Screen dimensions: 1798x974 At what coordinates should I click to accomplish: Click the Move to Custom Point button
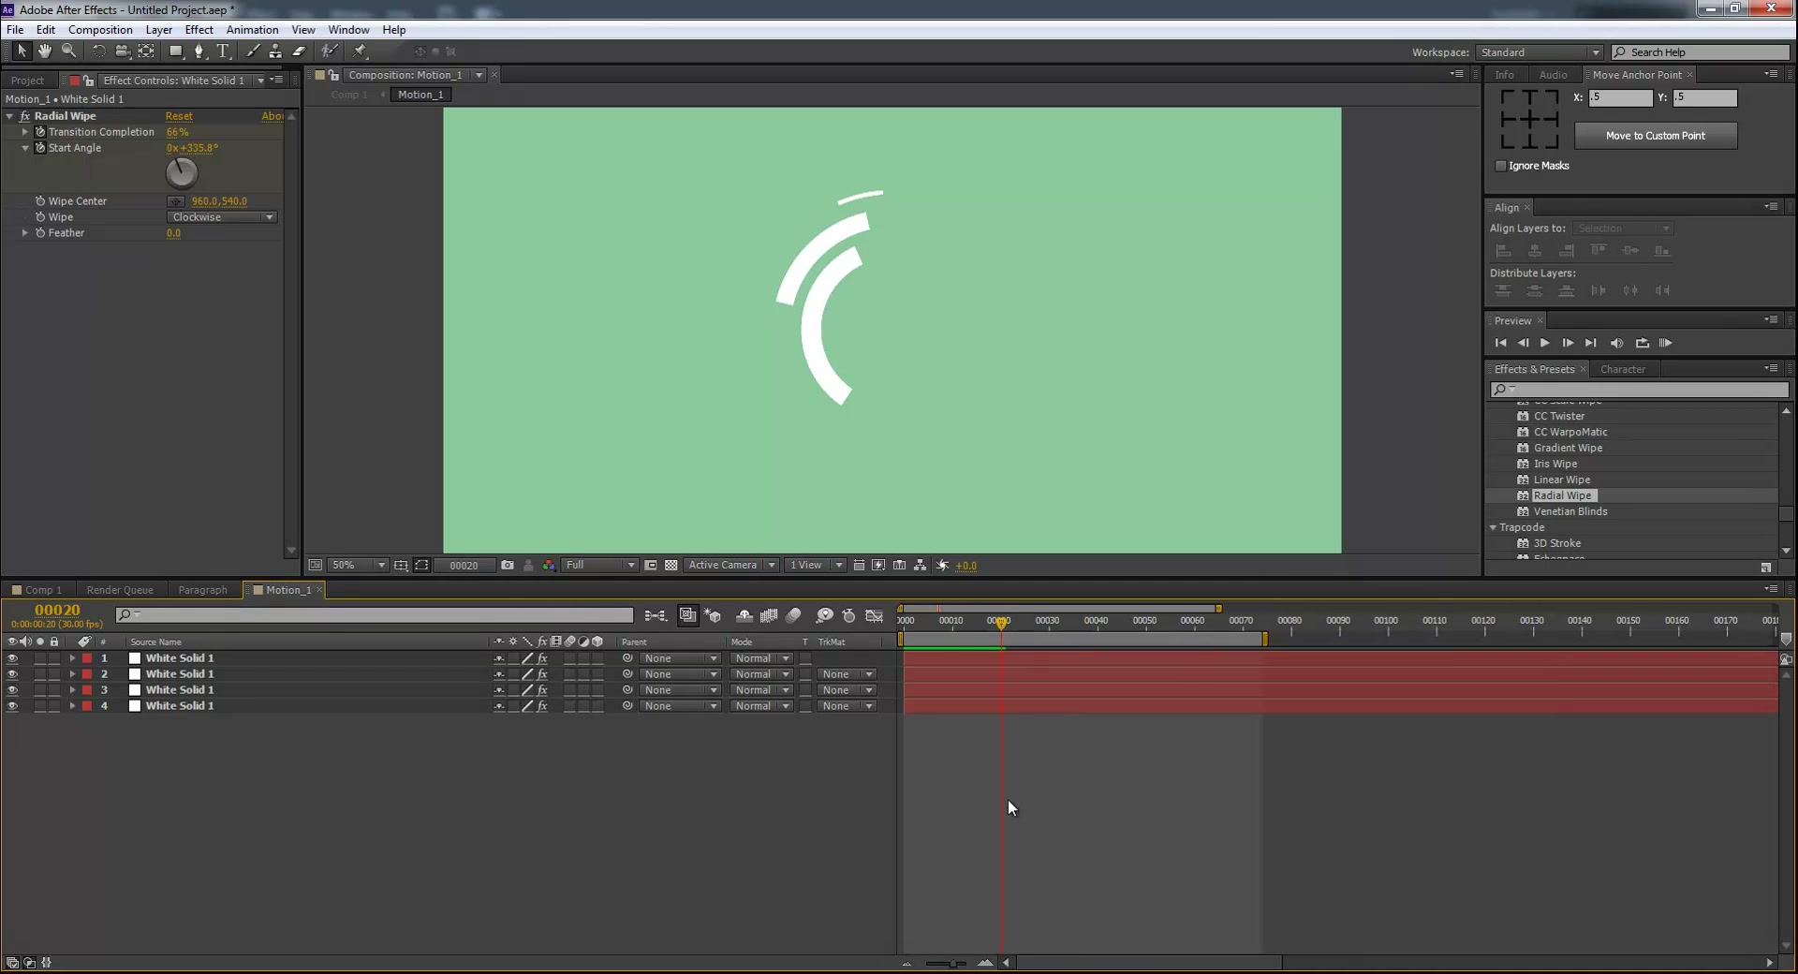[1656, 136]
